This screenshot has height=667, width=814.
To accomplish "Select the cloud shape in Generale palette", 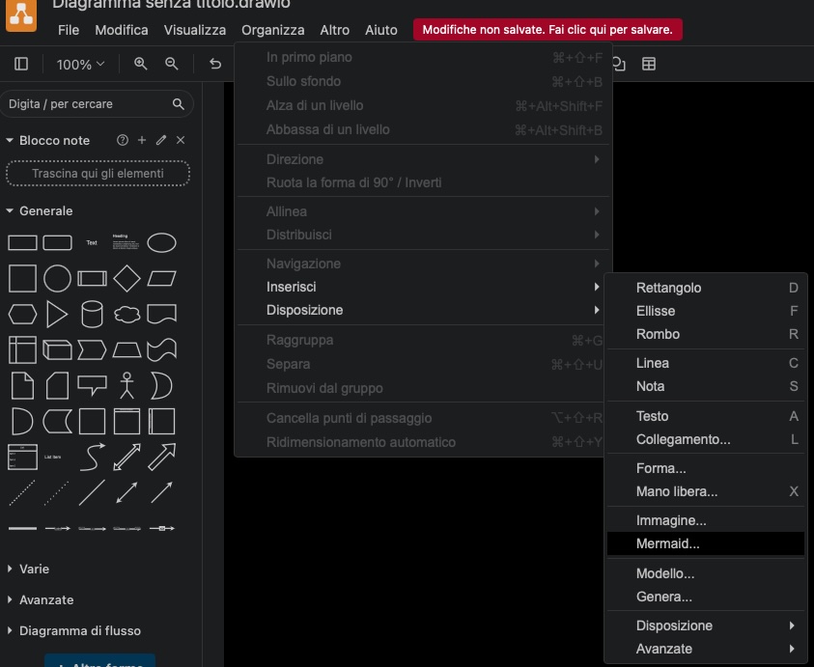I will click(126, 314).
